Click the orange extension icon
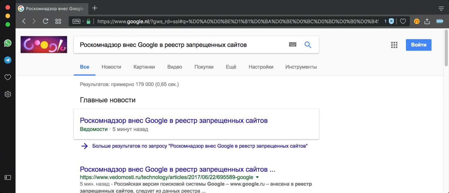Viewport: 449px width, 193px height. (416, 21)
